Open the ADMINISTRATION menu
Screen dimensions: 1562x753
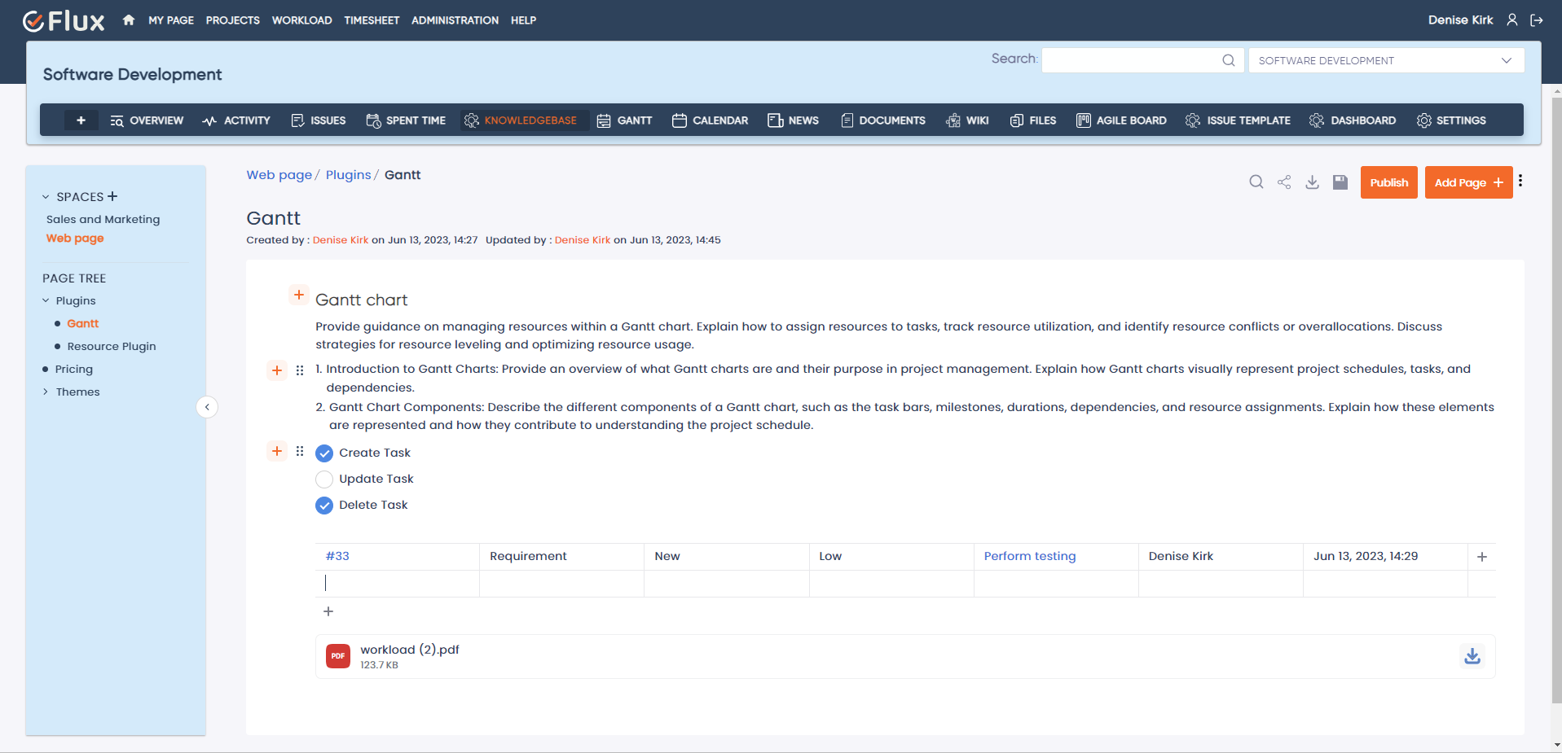pyautogui.click(x=455, y=20)
